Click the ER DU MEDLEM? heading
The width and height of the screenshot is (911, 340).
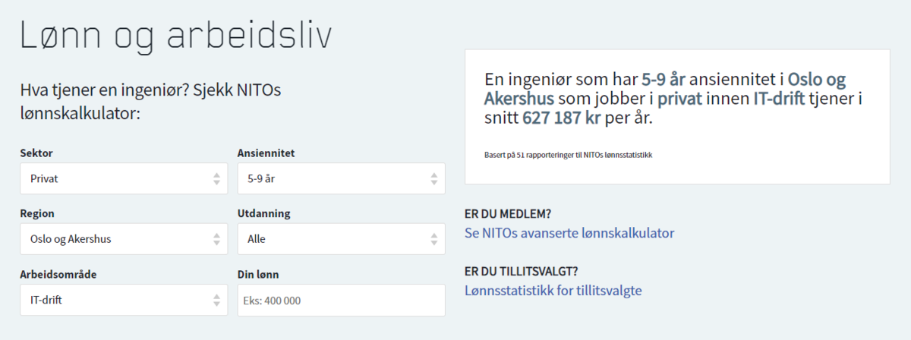coord(508,213)
